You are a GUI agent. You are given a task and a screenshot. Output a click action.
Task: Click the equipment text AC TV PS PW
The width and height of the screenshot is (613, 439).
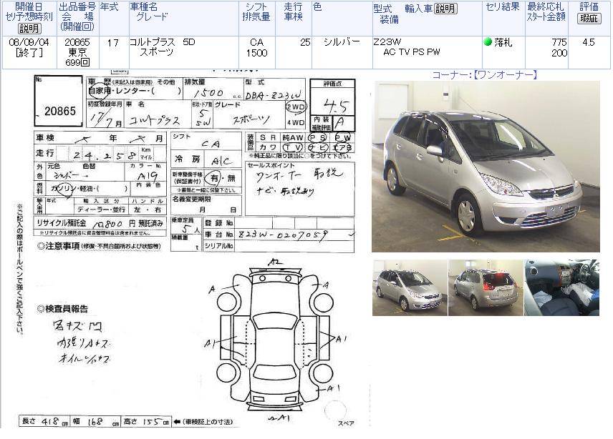[x=412, y=52]
